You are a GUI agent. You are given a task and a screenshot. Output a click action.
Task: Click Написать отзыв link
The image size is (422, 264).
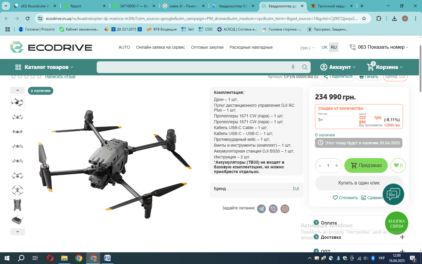click(x=60, y=77)
